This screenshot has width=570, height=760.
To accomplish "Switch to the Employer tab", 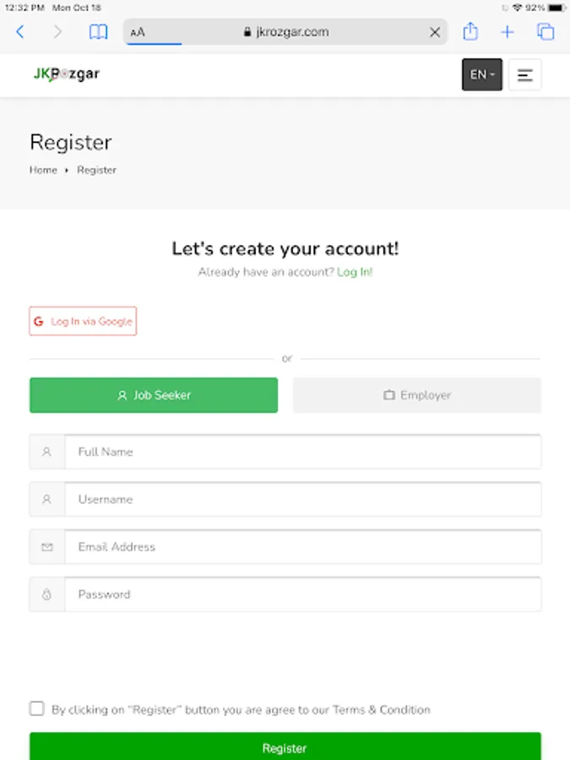I will (x=417, y=395).
